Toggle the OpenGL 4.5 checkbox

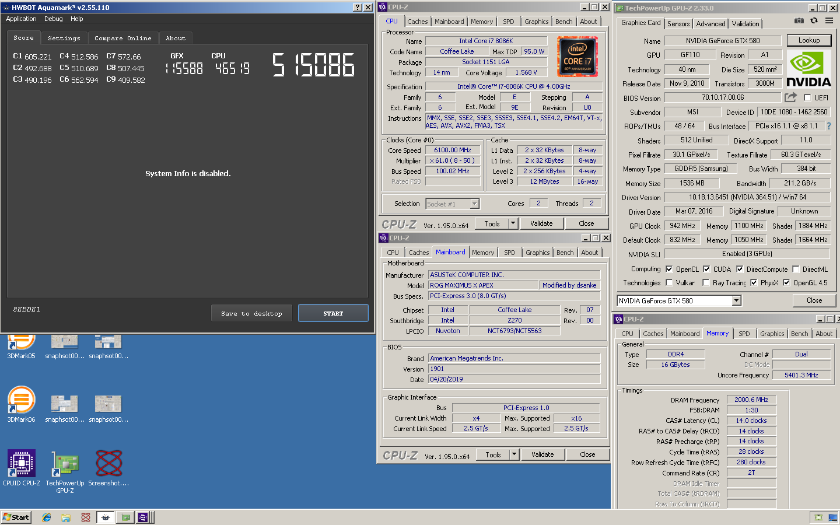(x=786, y=282)
